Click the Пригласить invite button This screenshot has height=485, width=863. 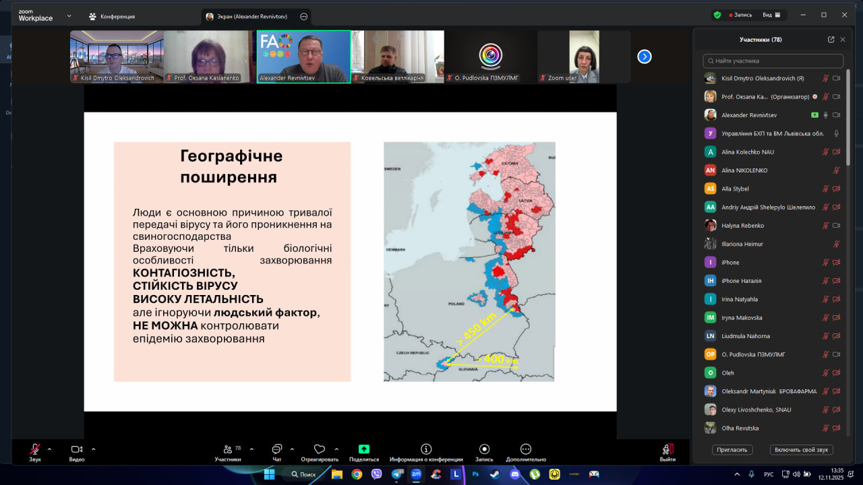(732, 449)
